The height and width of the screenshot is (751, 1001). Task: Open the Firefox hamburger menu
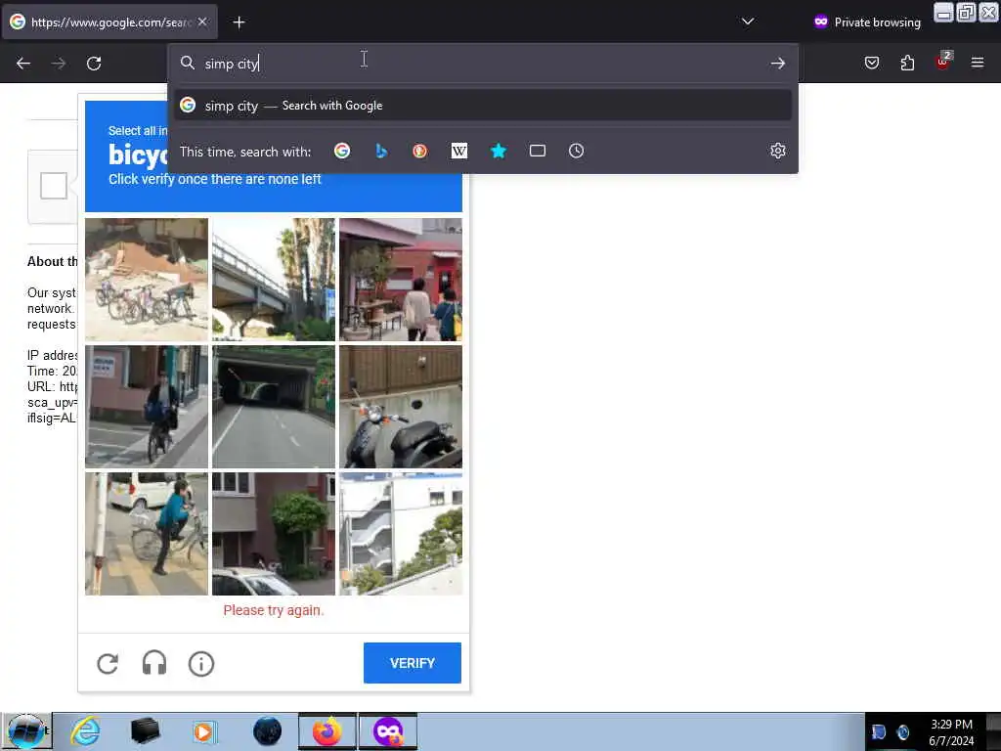978,63
